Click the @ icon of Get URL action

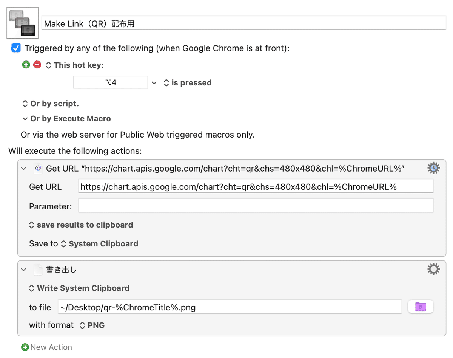(38, 168)
